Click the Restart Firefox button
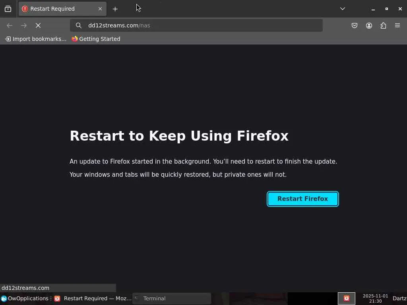407x305 pixels. 302,199
